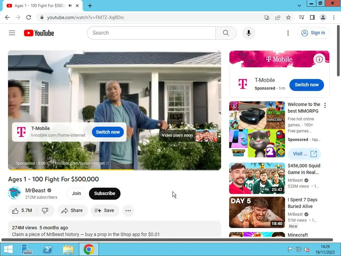The image size is (341, 256).
Task: Visit the sponsored MMORPG site
Action: (304, 154)
